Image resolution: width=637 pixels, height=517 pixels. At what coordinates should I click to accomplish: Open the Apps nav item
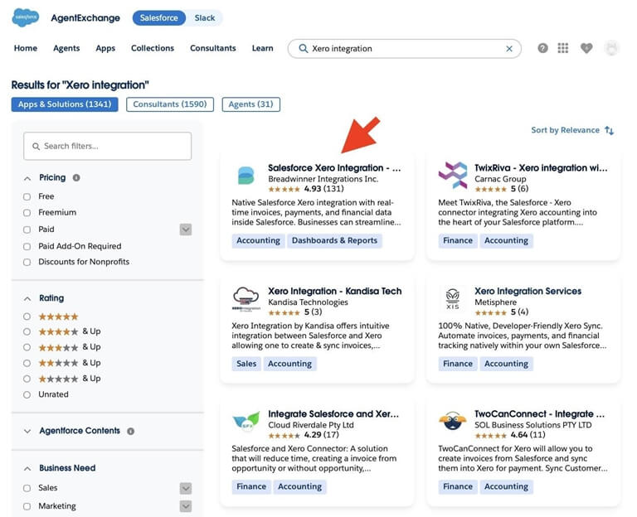click(105, 48)
